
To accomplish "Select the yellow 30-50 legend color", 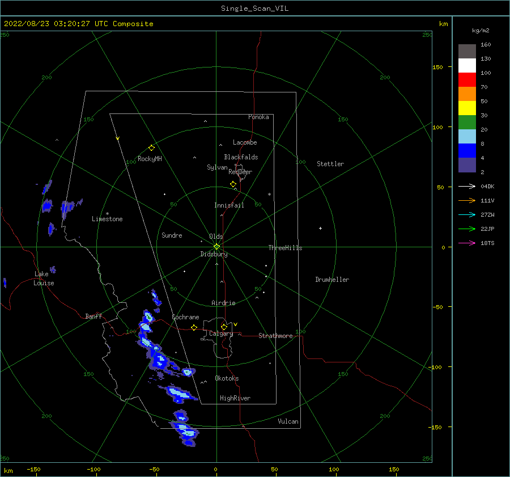I will 467,108.
